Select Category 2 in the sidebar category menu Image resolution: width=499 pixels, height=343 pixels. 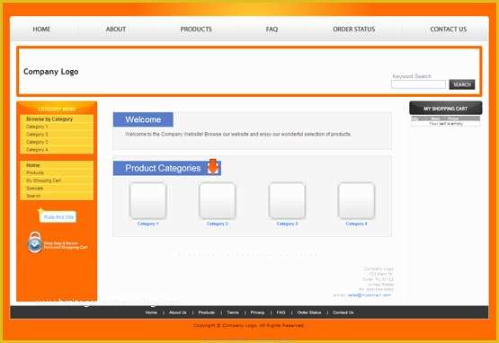tap(37, 134)
